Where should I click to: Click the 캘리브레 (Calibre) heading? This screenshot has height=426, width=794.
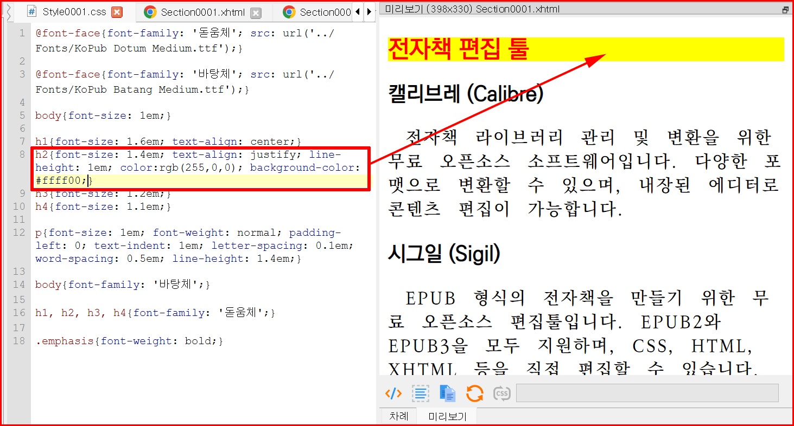[466, 94]
